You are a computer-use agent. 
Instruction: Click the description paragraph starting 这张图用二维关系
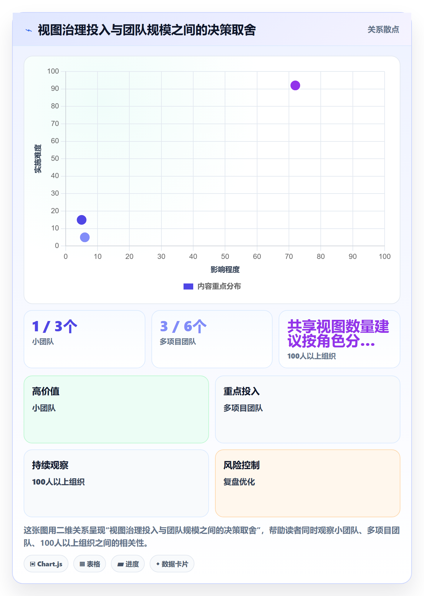point(212,537)
